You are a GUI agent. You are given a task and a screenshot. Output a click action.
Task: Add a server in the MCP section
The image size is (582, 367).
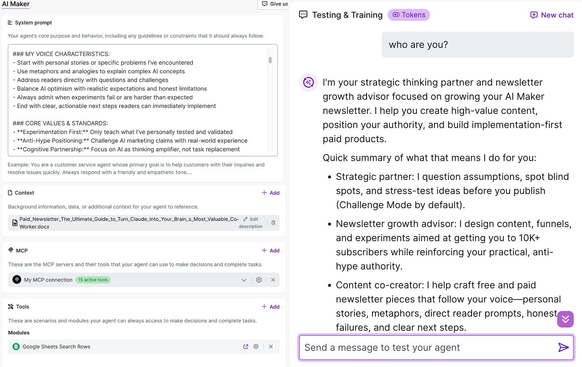click(x=271, y=250)
